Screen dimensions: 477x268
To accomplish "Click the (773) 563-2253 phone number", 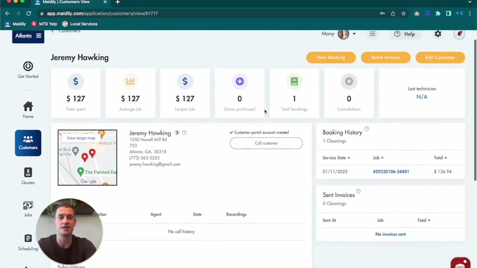I will (144, 158).
